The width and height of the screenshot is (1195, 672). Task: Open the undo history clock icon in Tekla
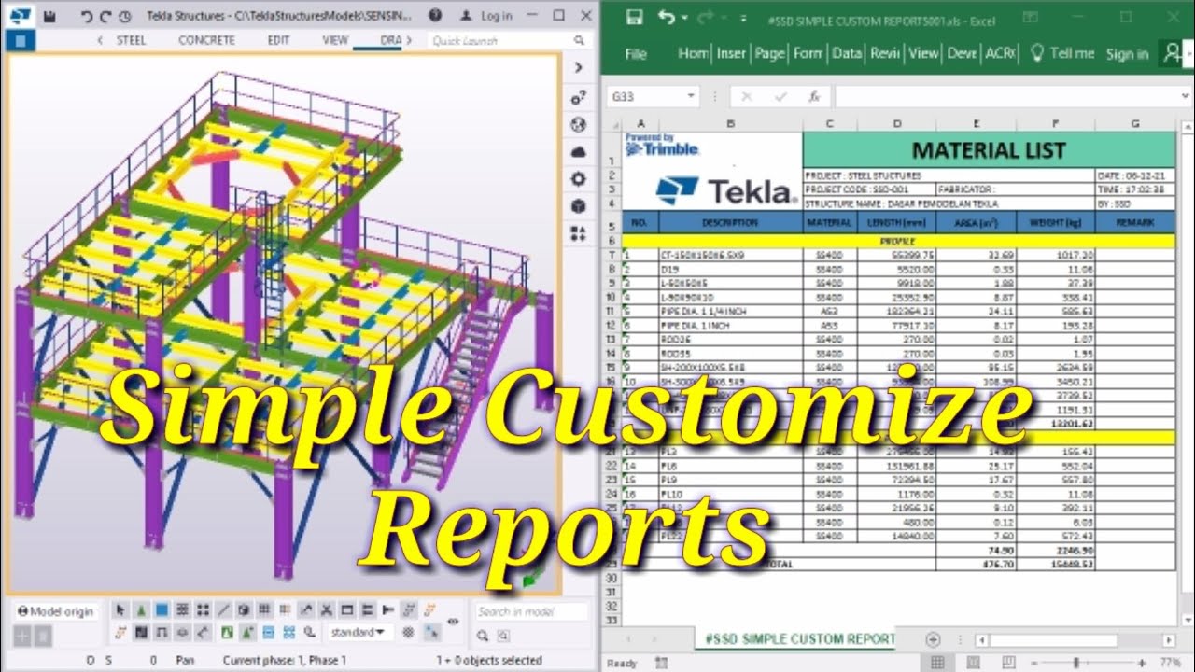(x=125, y=16)
